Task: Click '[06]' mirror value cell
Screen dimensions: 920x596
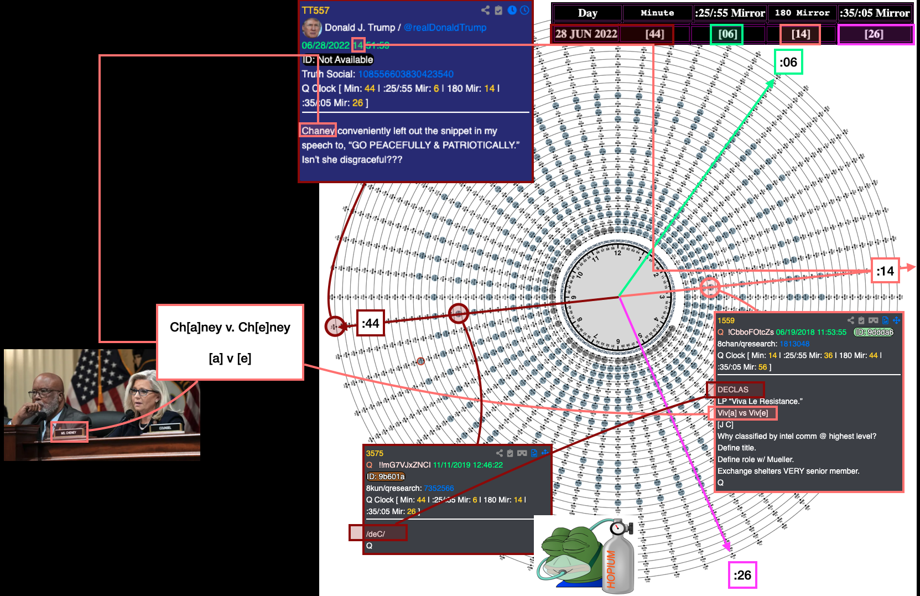Action: [727, 34]
